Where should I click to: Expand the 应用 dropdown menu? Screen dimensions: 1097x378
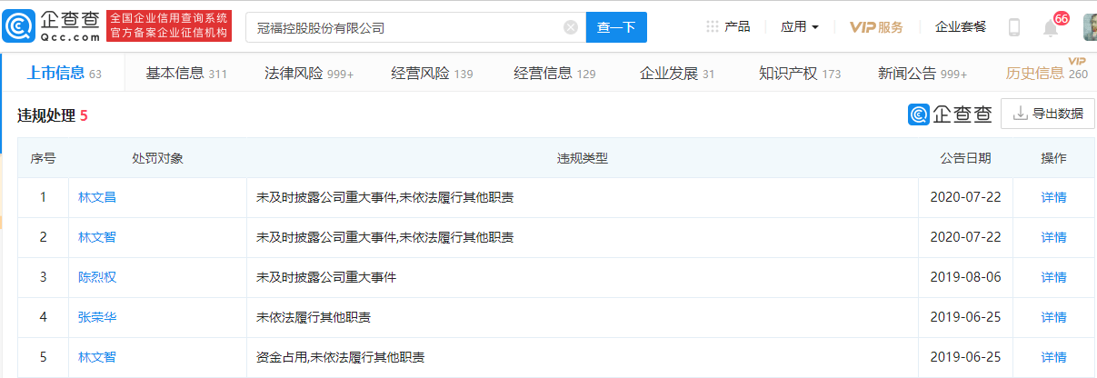[x=800, y=27]
